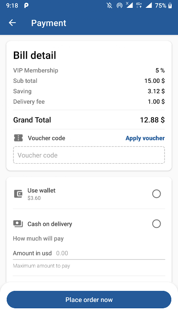Tap the cash banknote icon
Screen dimensions: 178x317
point(18,224)
